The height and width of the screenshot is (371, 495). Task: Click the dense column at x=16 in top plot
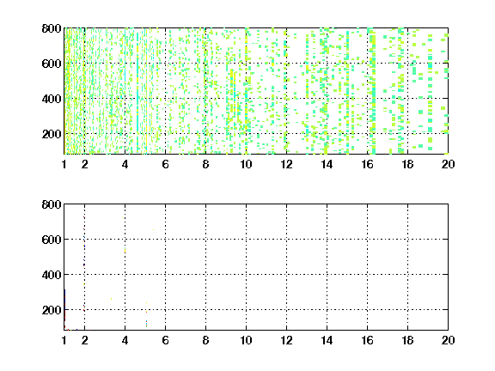[x=373, y=92]
